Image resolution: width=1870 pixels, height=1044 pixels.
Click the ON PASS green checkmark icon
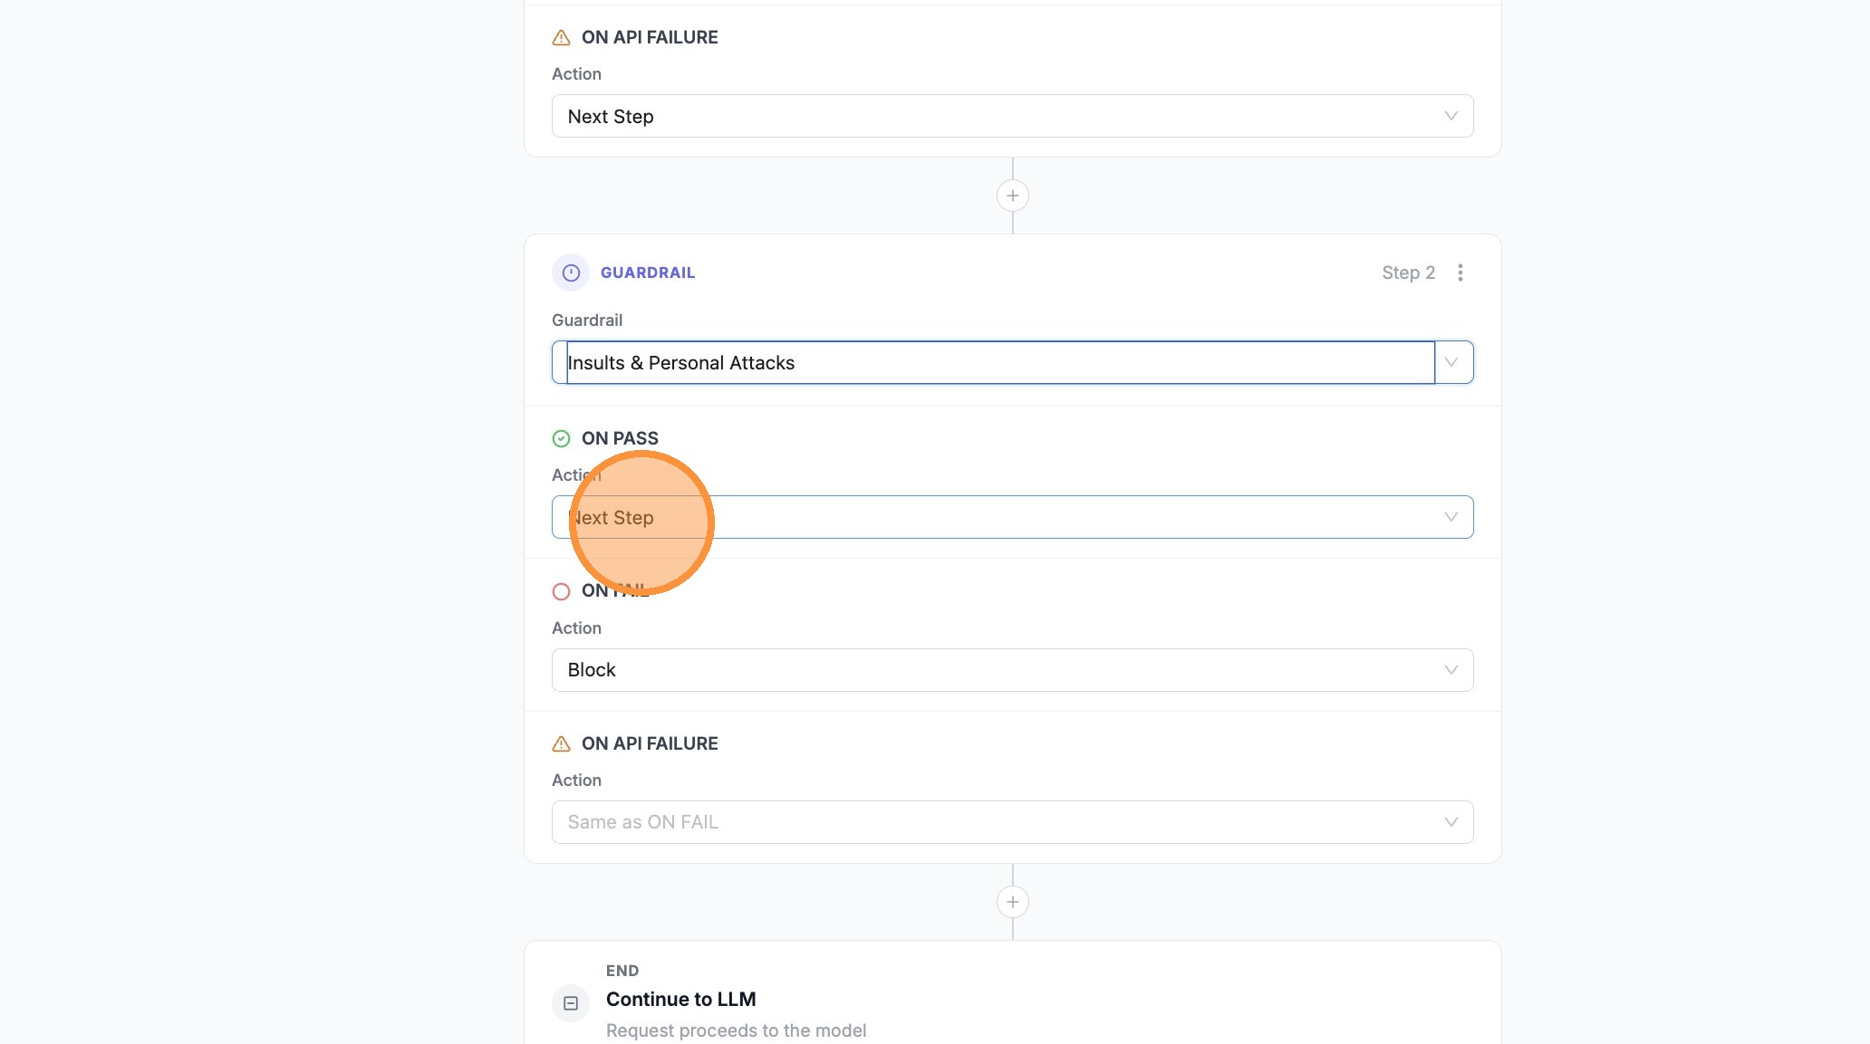561,438
